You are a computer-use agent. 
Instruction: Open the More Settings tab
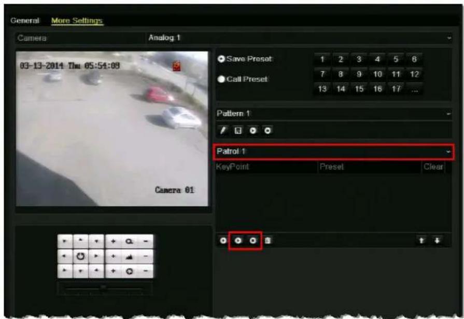pos(77,20)
